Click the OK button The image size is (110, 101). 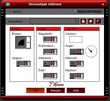click(x=35, y=90)
